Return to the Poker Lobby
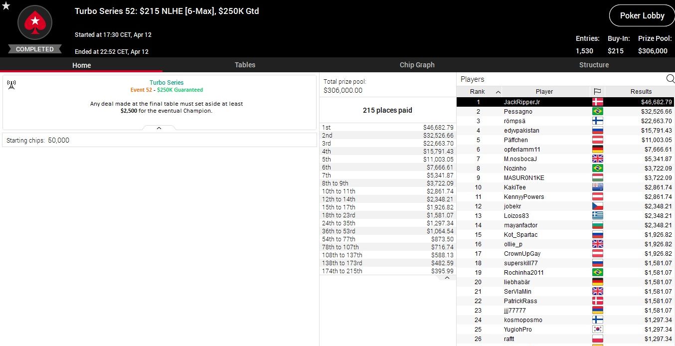Image resolution: width=675 pixels, height=346 pixels. (x=642, y=15)
